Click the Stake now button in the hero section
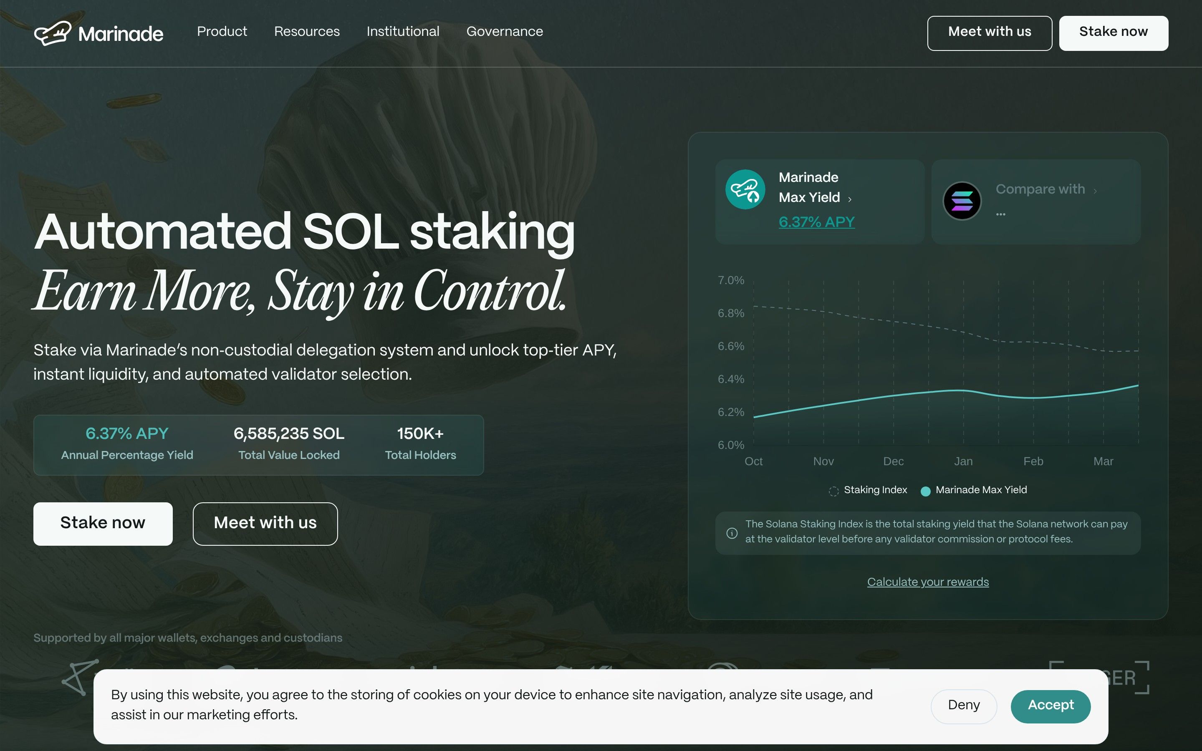The height and width of the screenshot is (751, 1202). click(102, 523)
